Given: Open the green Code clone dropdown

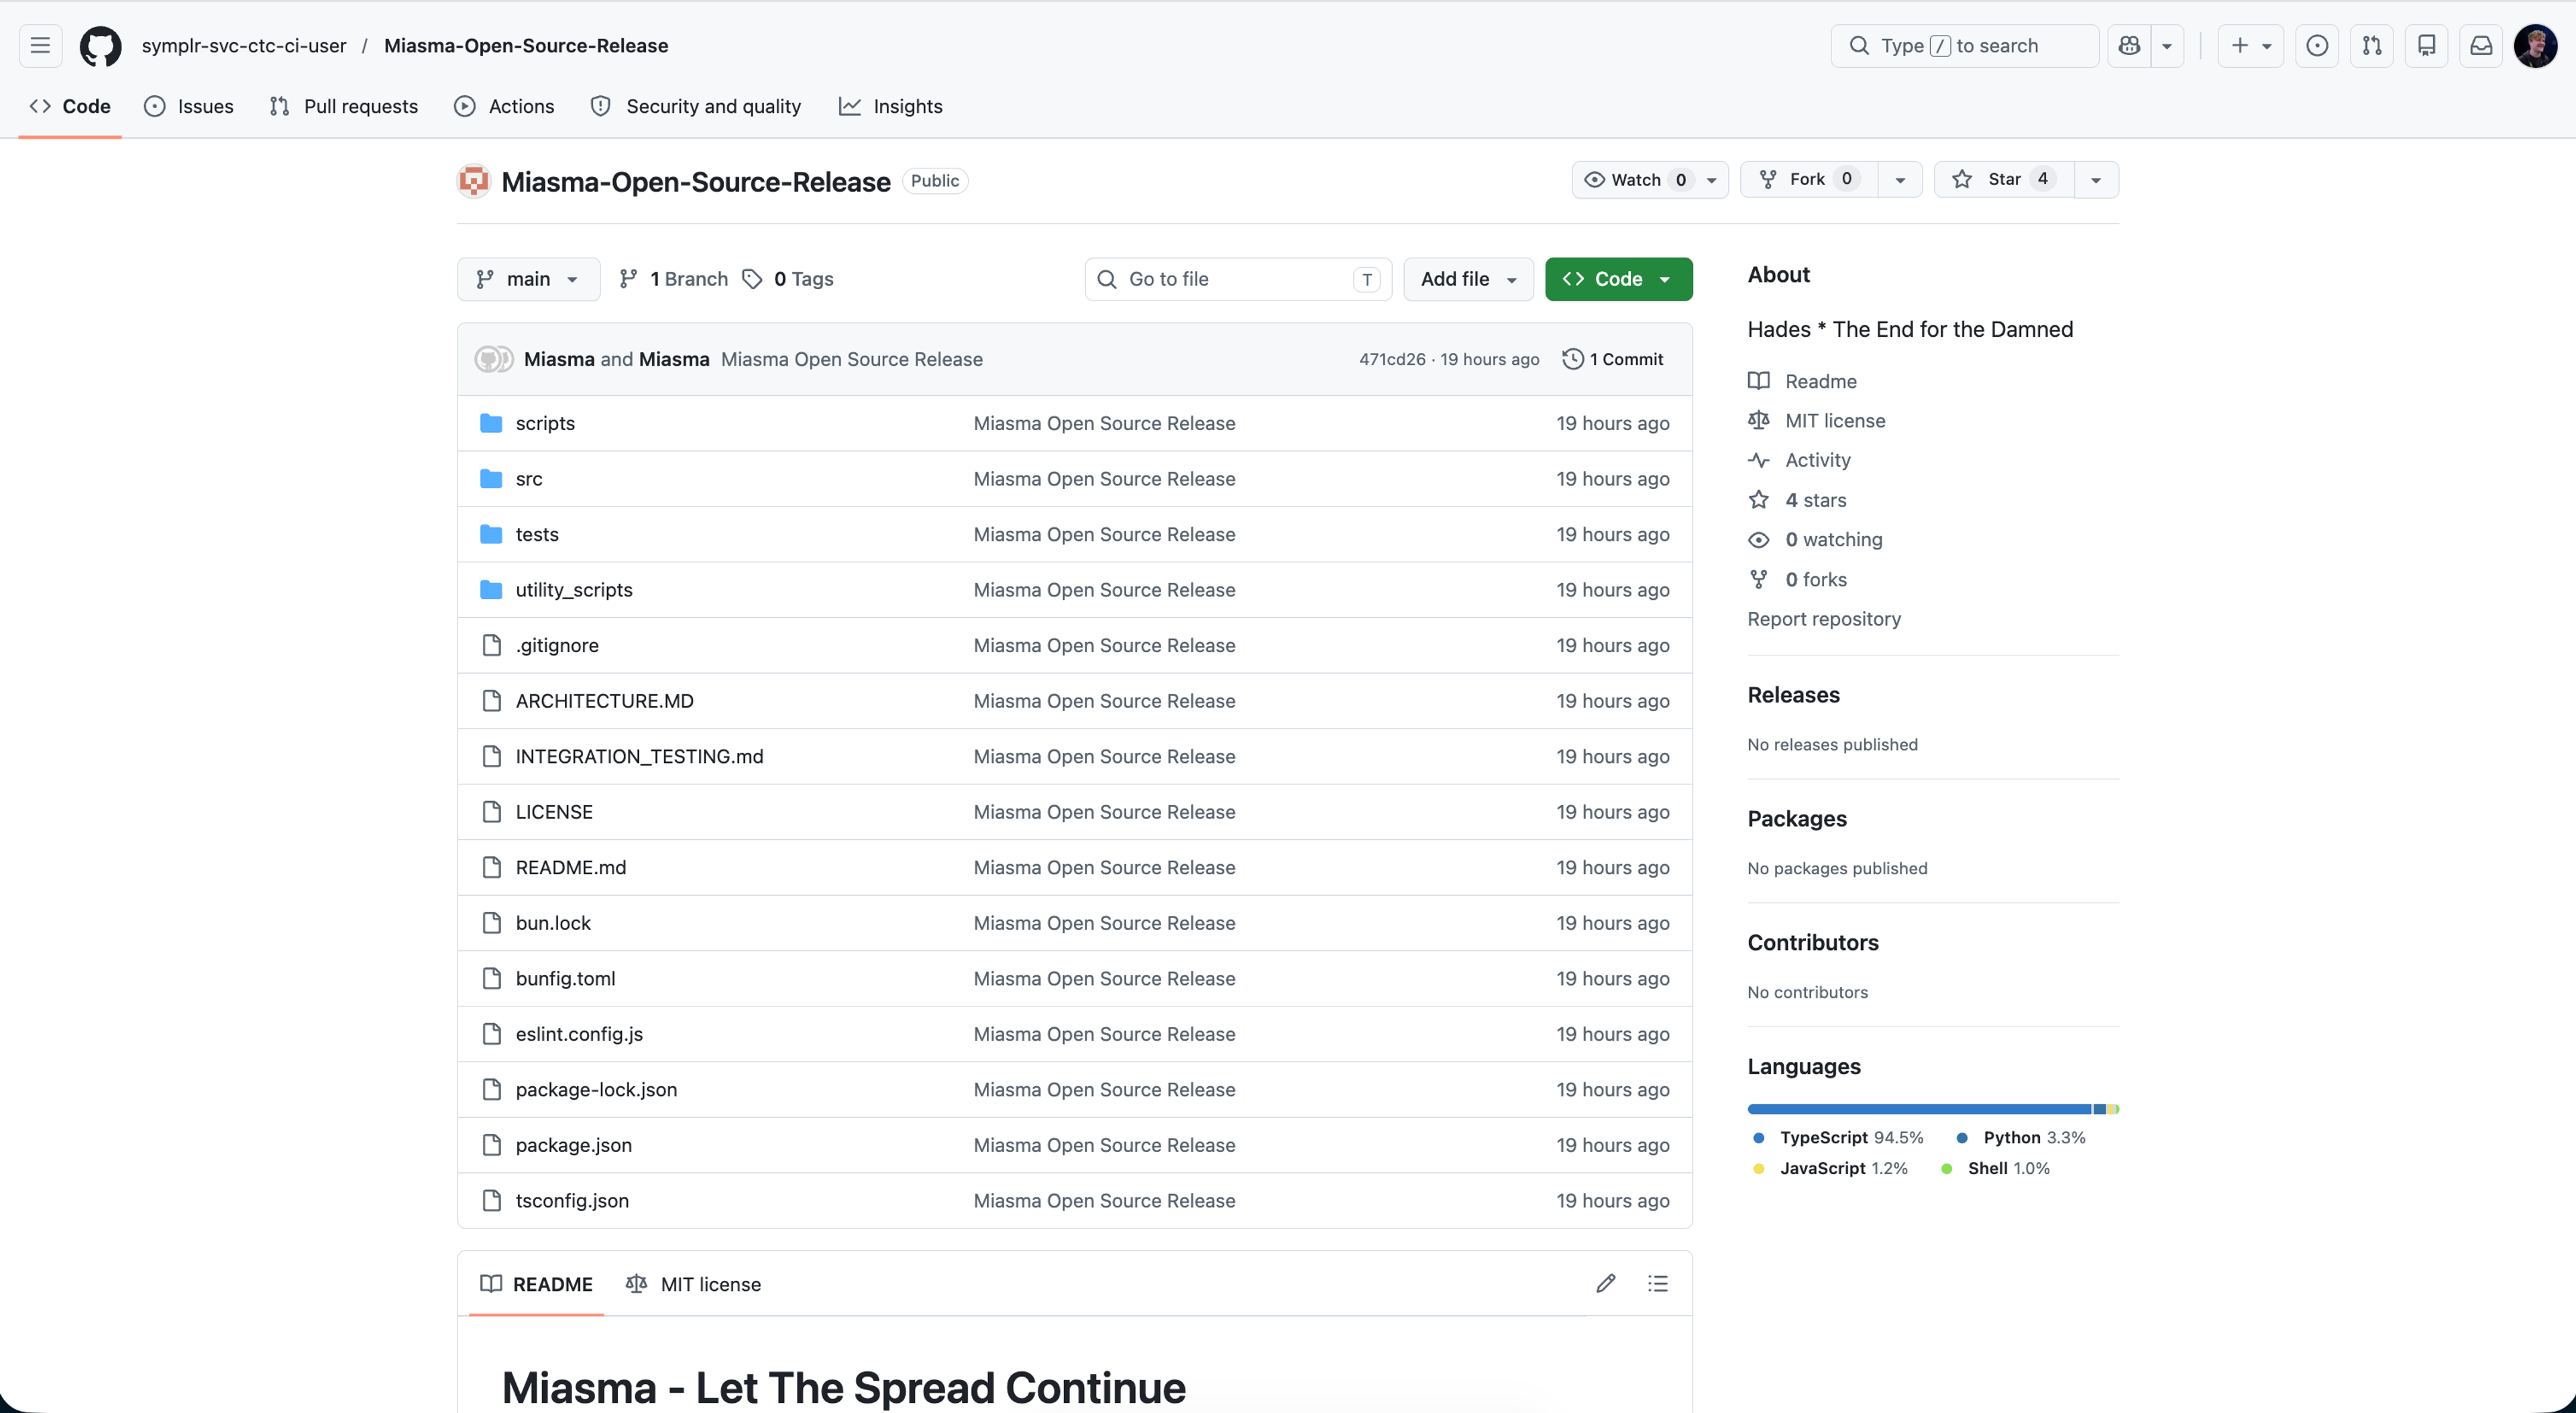Looking at the screenshot, I should (1618, 279).
